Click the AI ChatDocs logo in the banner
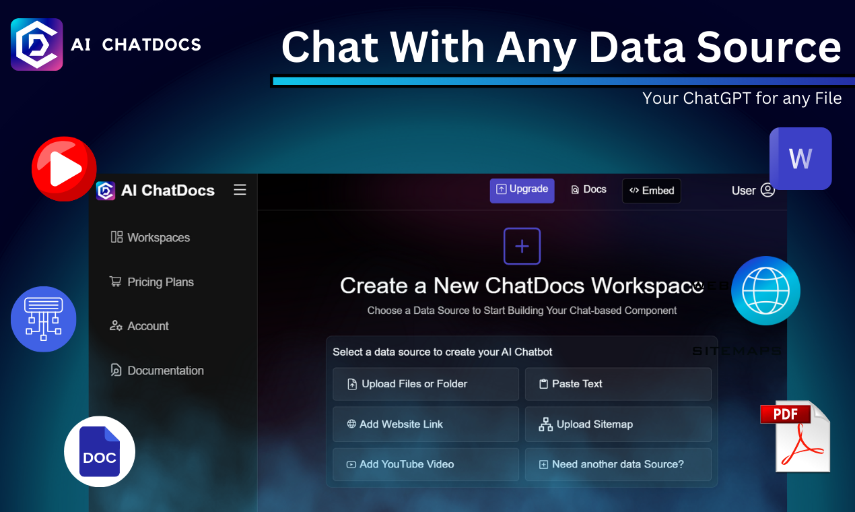The height and width of the screenshot is (512, 855). coord(37,44)
